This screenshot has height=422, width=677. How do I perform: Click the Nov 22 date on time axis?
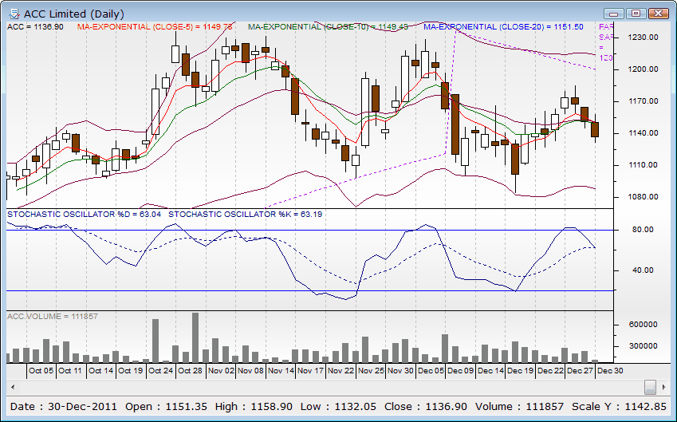click(x=340, y=371)
